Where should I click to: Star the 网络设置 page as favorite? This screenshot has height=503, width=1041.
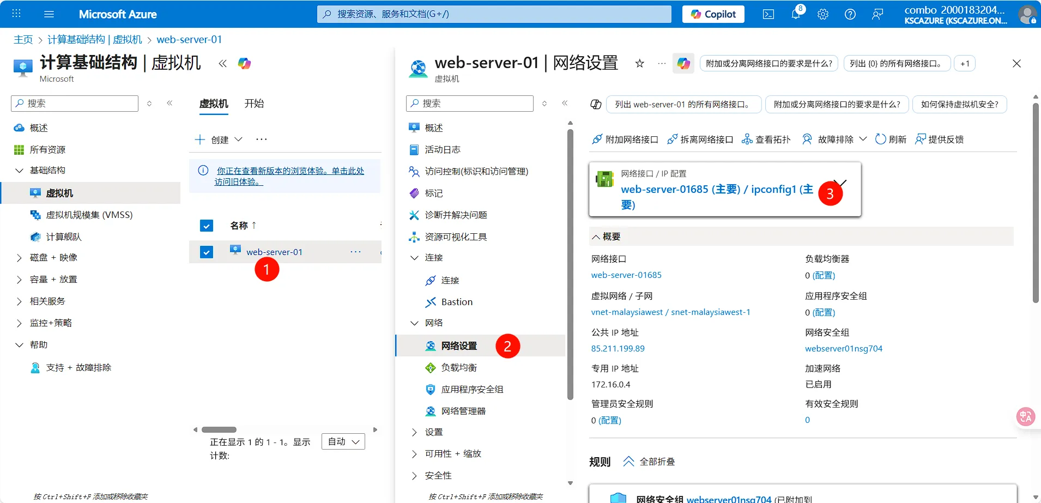(x=639, y=63)
